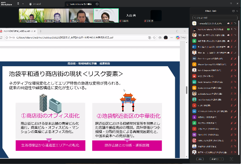Toggle video icon for Etno Furuyama
241x164 pixels.
235,59
